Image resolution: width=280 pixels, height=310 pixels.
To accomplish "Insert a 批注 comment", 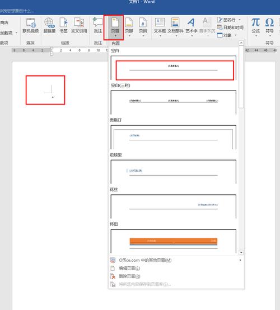I will [x=98, y=25].
